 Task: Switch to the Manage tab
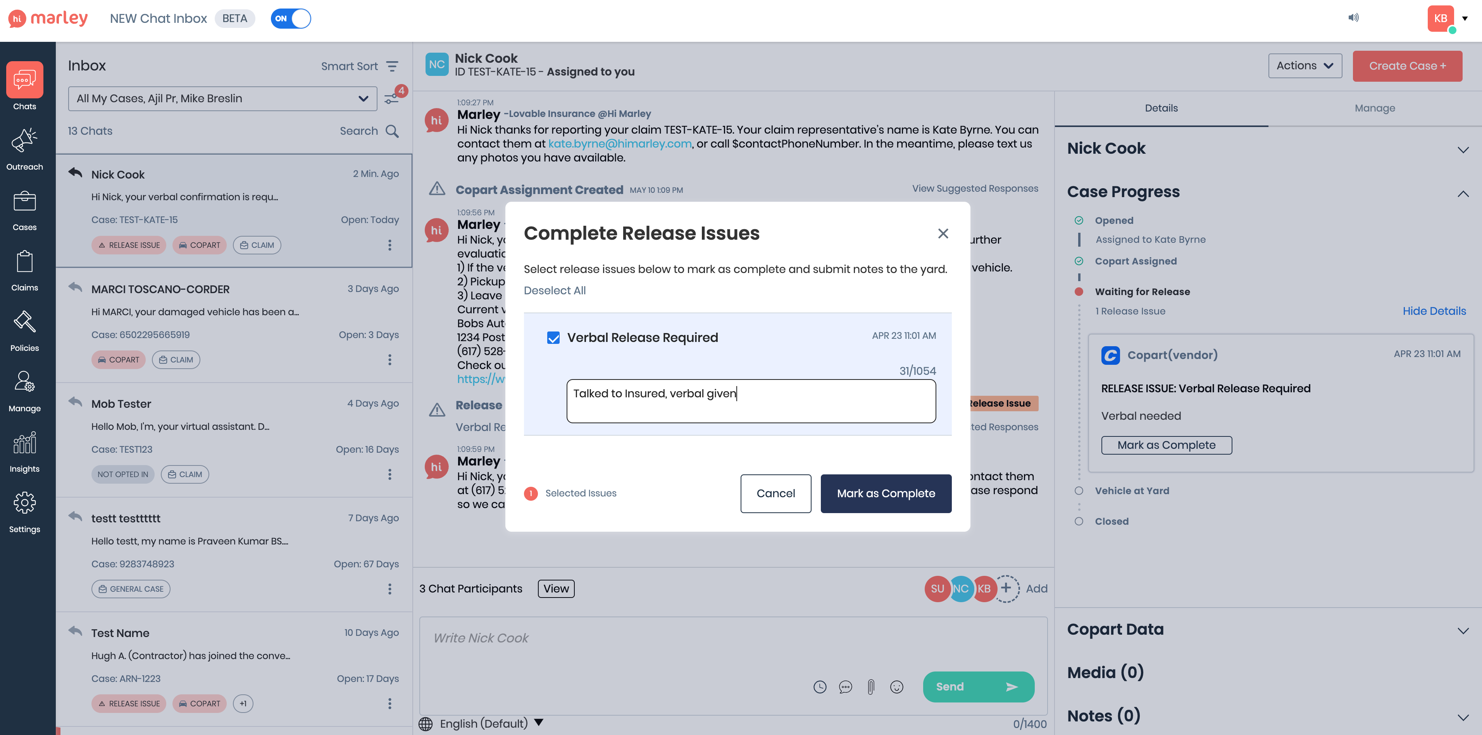[x=1374, y=108]
